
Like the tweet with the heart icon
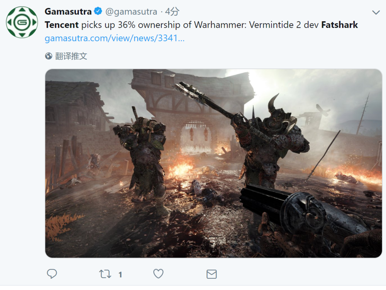[x=158, y=273]
